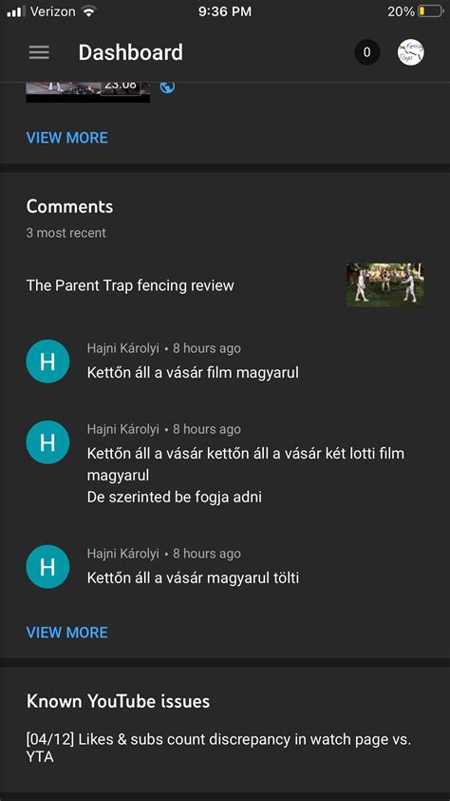
Task: Tap the blue globe visibility icon
Action: [167, 87]
